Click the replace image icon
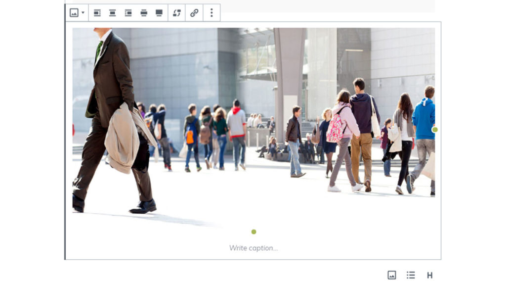506x285 pixels. [177, 13]
